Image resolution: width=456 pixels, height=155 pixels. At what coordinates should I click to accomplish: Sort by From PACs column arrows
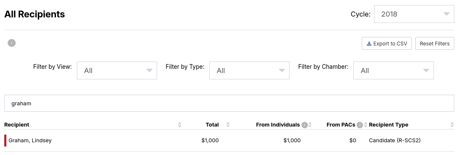coord(366,125)
